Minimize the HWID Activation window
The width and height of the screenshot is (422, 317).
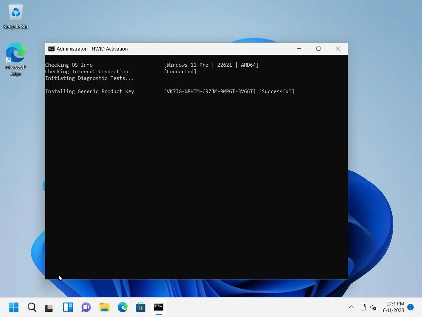[299, 49]
